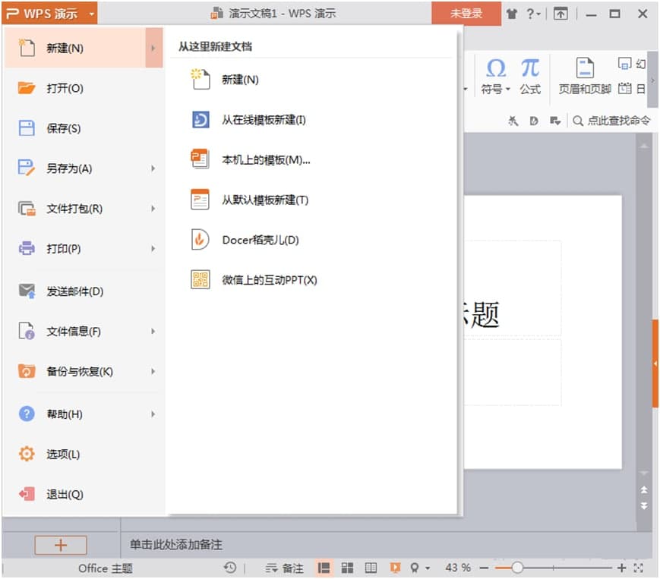660x579 pixels.
Task: Insert a symbol using the 符号 icon
Action: [496, 76]
